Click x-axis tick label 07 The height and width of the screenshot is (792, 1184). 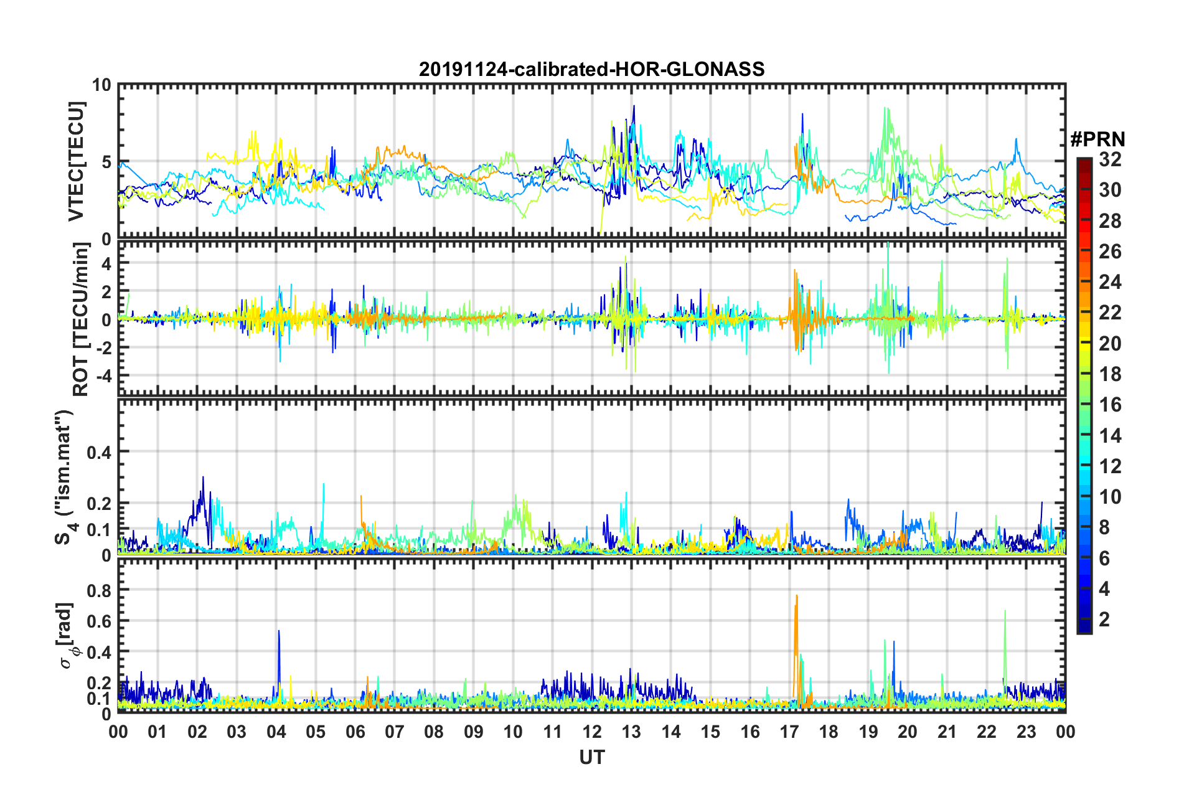click(x=395, y=732)
